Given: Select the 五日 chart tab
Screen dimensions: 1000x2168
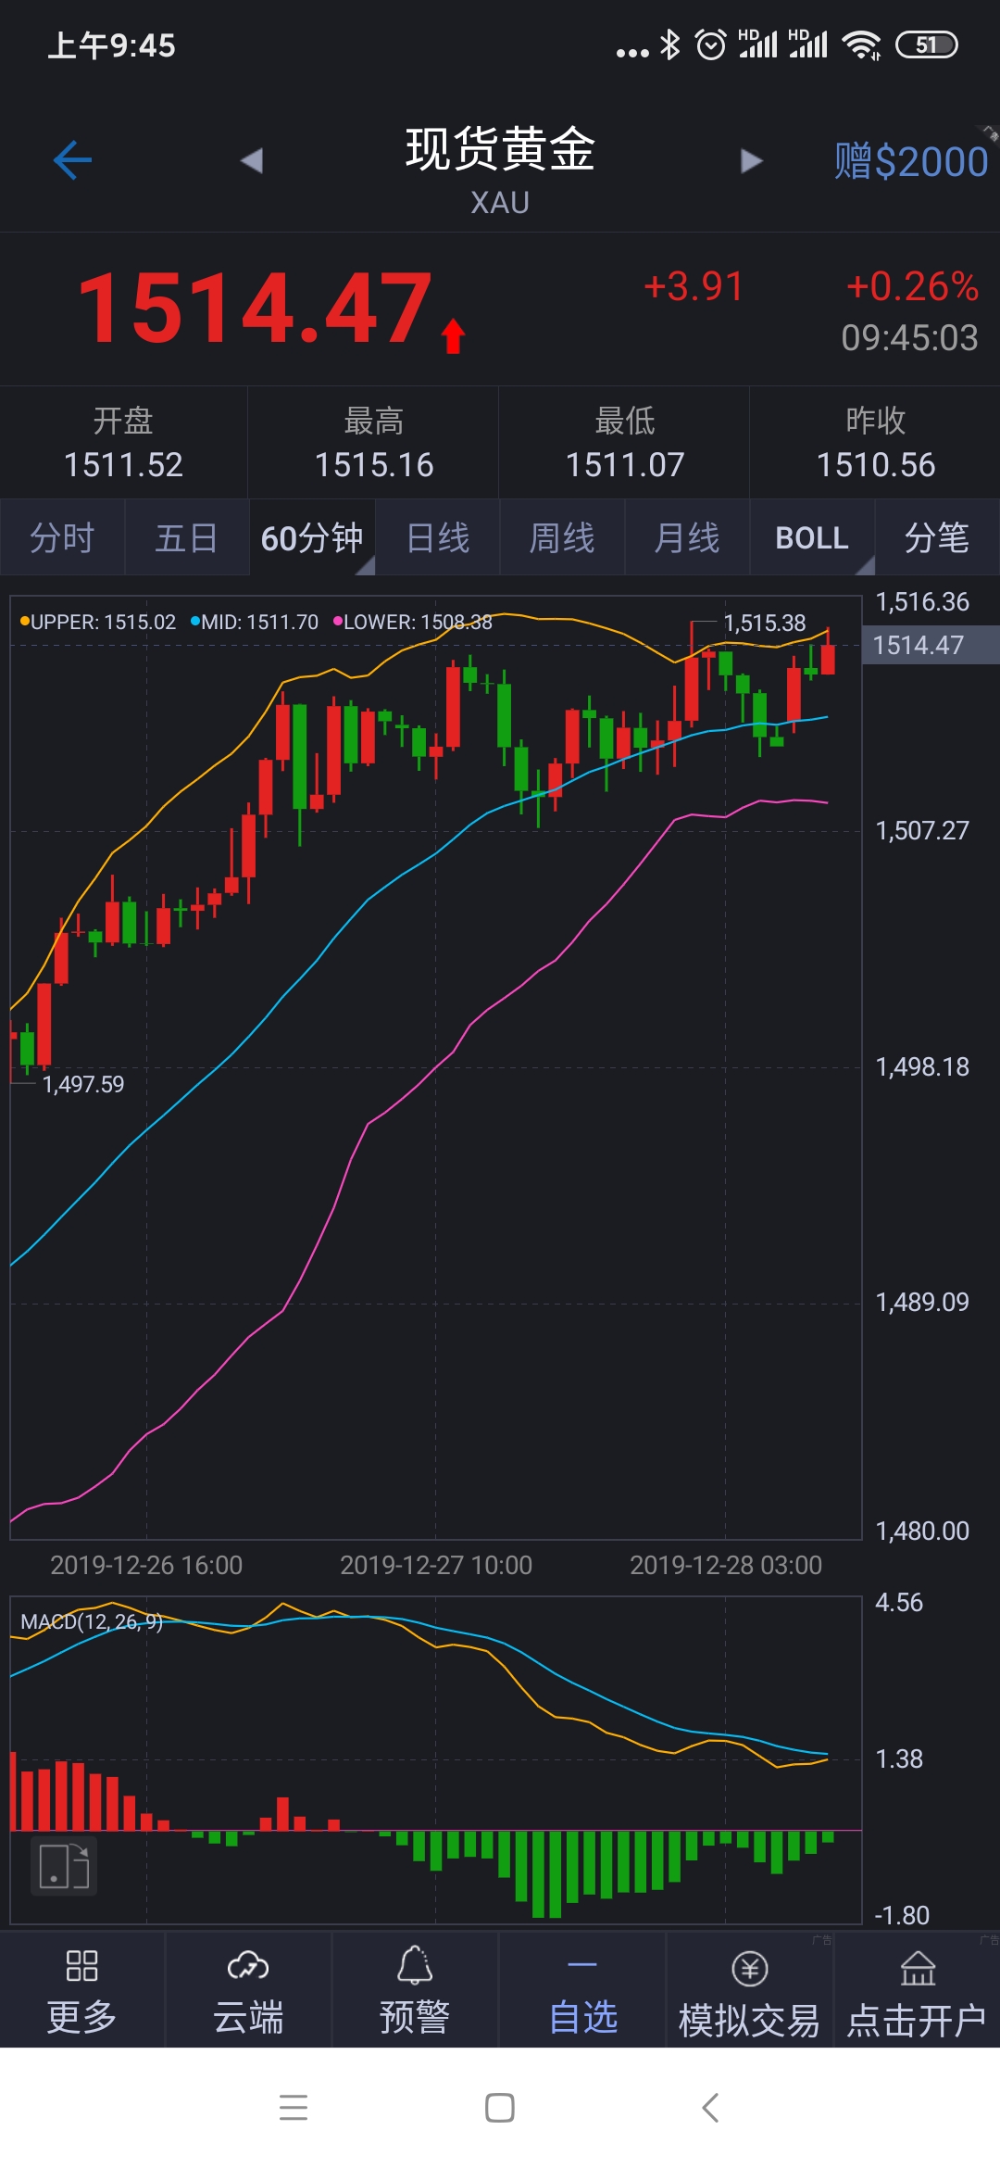Looking at the screenshot, I should coord(187,537).
